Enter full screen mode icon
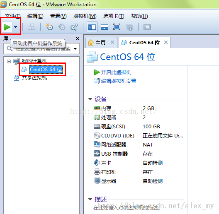Viewport: 219px width, 214px height. (117, 27)
